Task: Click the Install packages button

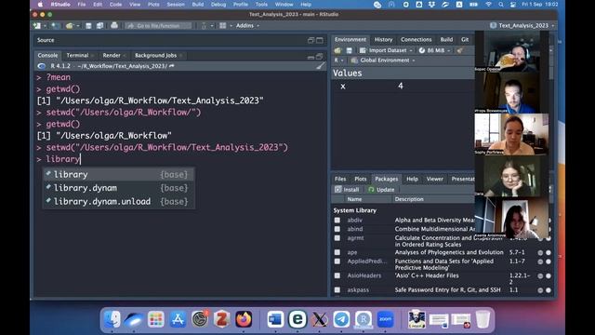Action: [347, 189]
